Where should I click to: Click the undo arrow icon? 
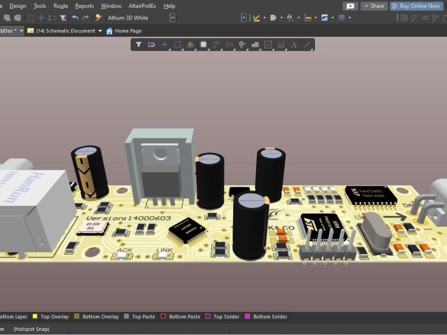[x=75, y=18]
